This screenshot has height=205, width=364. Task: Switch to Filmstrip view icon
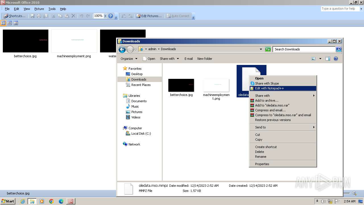(9, 23)
